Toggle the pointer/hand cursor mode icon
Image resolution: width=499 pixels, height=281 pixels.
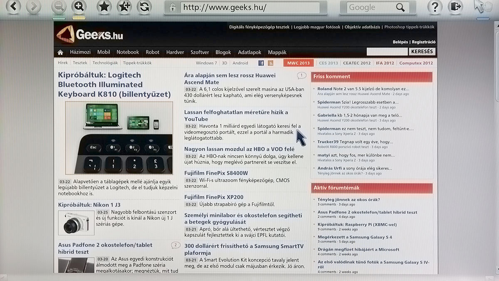482,6
